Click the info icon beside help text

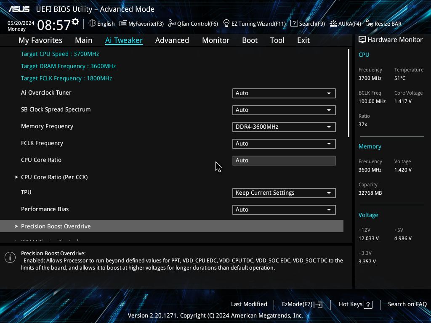[10, 257]
